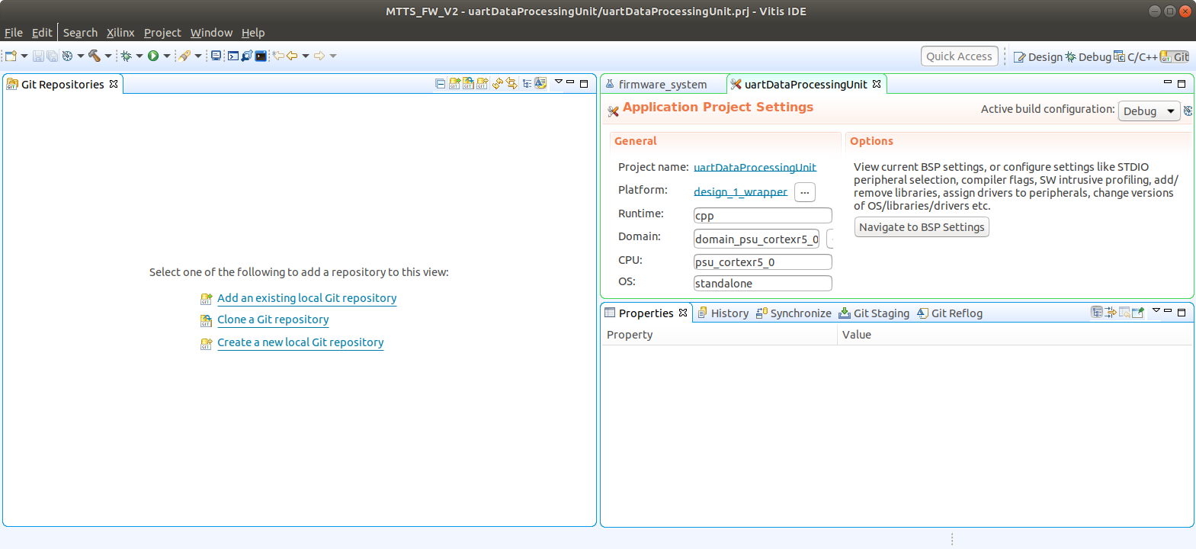
Task: Expand the Debug launch dropdown arrow
Action: tap(139, 56)
